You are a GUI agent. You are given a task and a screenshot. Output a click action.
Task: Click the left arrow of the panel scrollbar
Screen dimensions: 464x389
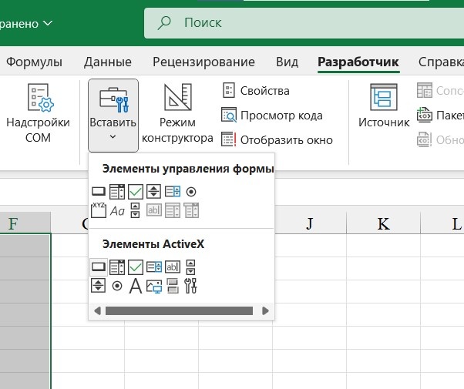coord(97,311)
